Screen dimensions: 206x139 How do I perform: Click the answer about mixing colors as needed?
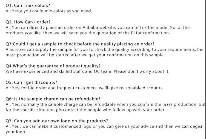(49, 11)
